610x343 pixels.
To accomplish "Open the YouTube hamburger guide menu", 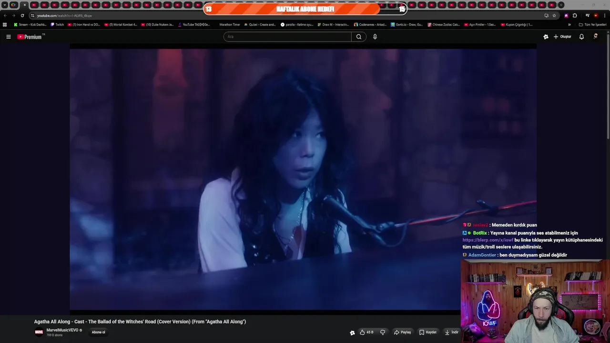I will click(x=8, y=37).
